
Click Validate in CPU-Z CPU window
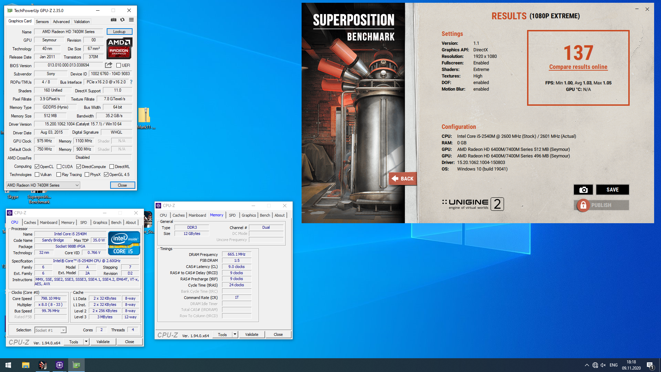click(x=103, y=342)
